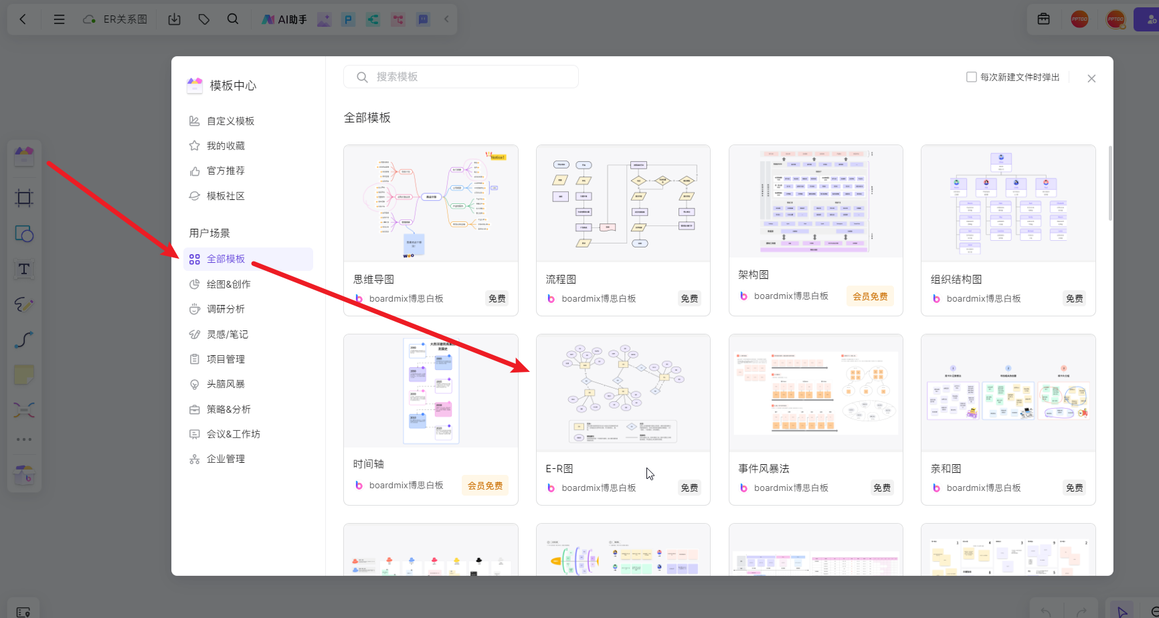This screenshot has height=618, width=1159.
Task: Open the E-R图 template thumbnail
Action: point(623,393)
